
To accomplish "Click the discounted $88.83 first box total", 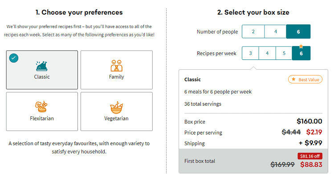I will pos(311,165).
